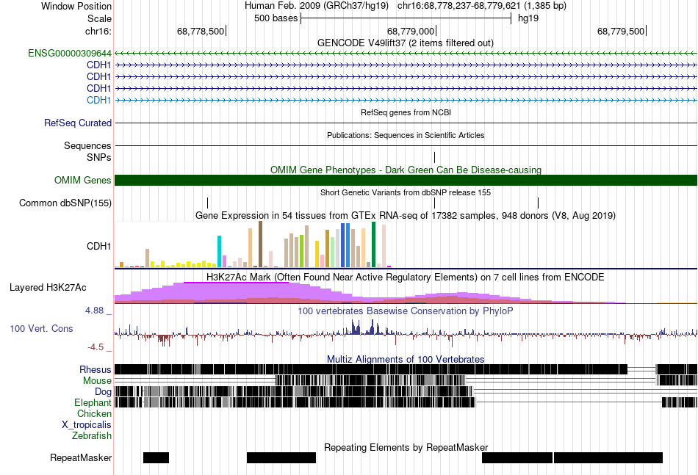Open the RepeatMasker track label

81,457
